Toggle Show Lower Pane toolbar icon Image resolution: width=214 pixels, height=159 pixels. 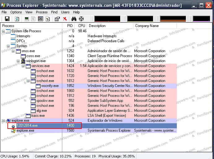click(x=41, y=19)
